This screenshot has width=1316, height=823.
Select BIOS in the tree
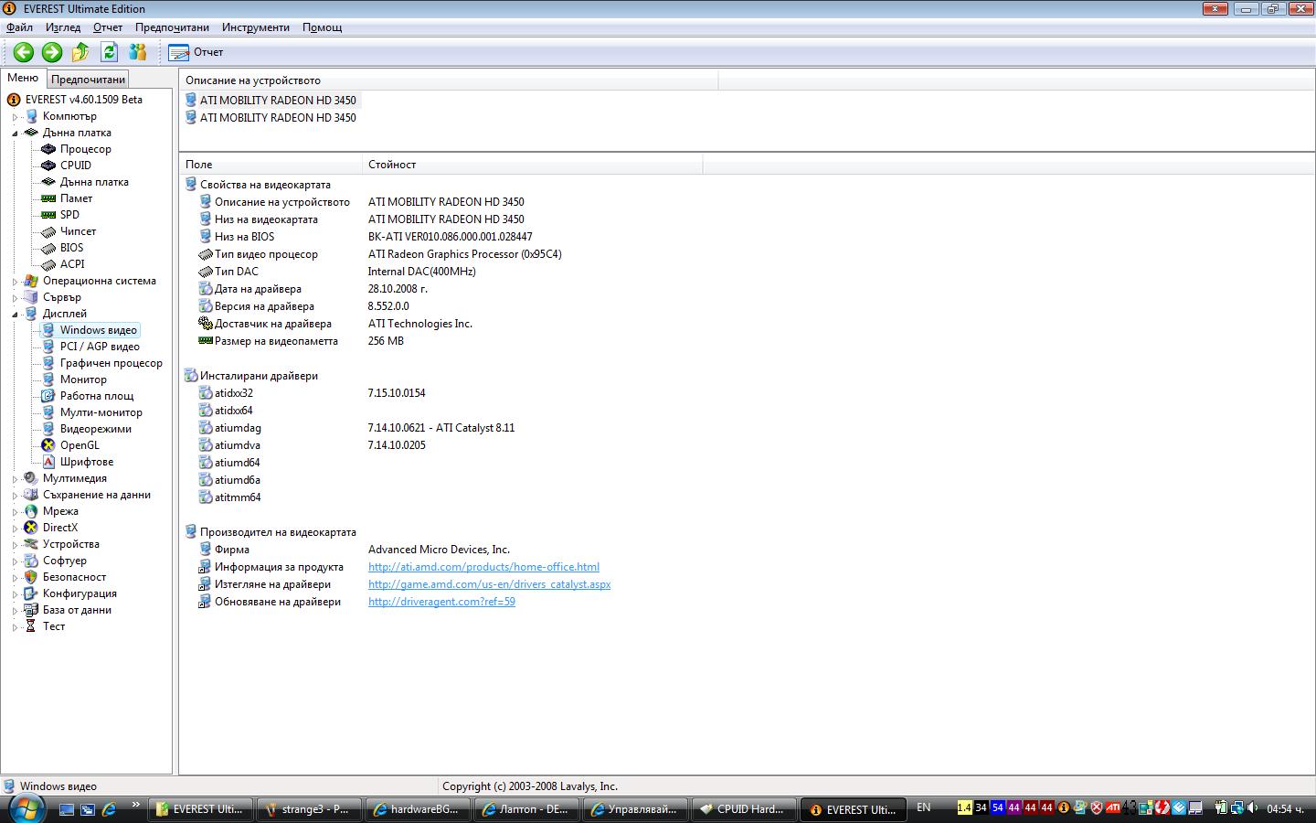pos(71,248)
